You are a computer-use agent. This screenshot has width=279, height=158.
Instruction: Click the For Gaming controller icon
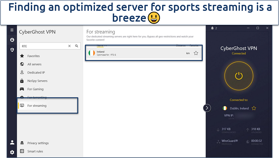pos(22,89)
